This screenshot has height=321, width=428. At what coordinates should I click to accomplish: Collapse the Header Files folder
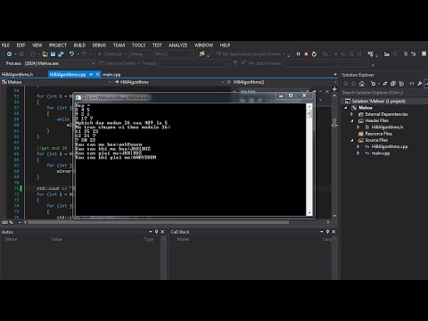(x=352, y=120)
